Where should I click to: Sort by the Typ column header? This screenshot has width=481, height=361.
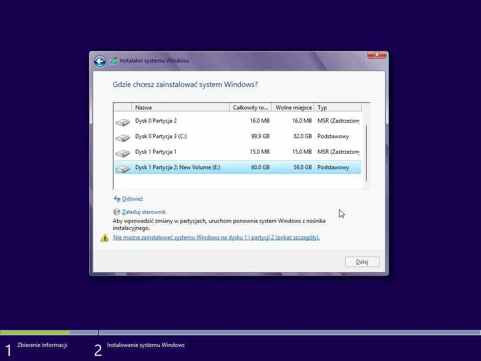[338, 108]
